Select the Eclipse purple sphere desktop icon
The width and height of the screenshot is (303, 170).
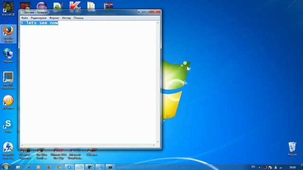pos(42,6)
